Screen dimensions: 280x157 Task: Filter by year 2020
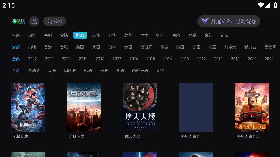tap(66, 59)
